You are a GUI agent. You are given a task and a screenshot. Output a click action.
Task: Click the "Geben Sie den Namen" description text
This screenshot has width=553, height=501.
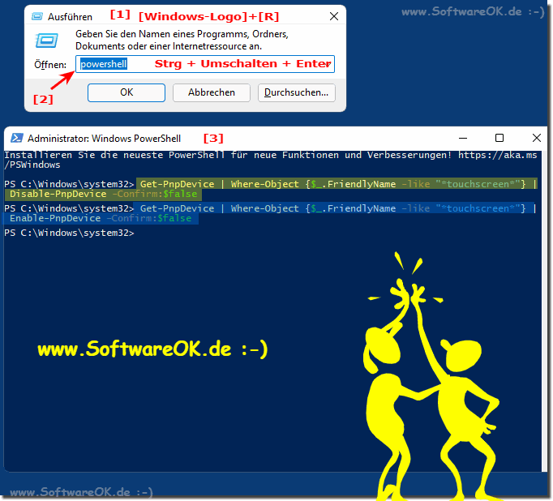[182, 41]
